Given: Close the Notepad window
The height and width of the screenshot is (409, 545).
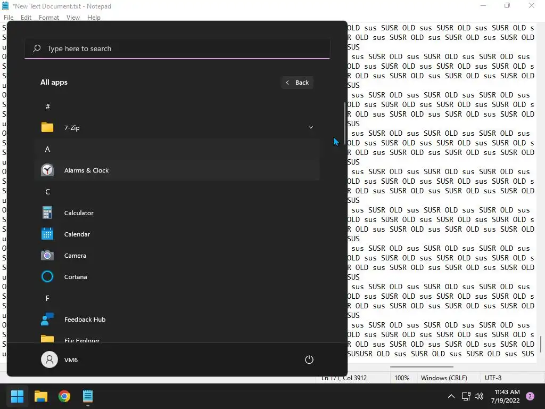Looking at the screenshot, I should pyautogui.click(x=532, y=5).
